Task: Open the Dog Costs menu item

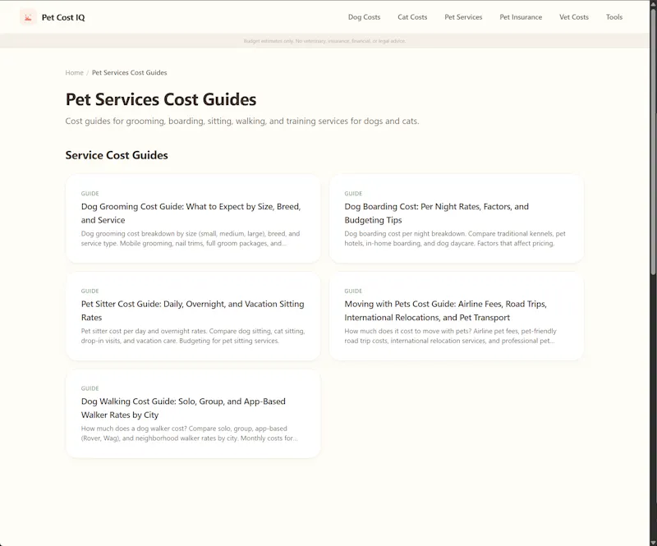Action: click(x=364, y=17)
